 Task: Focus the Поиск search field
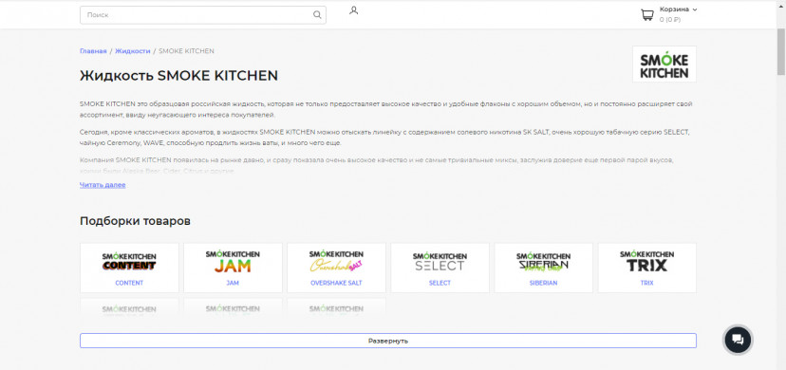pos(203,15)
